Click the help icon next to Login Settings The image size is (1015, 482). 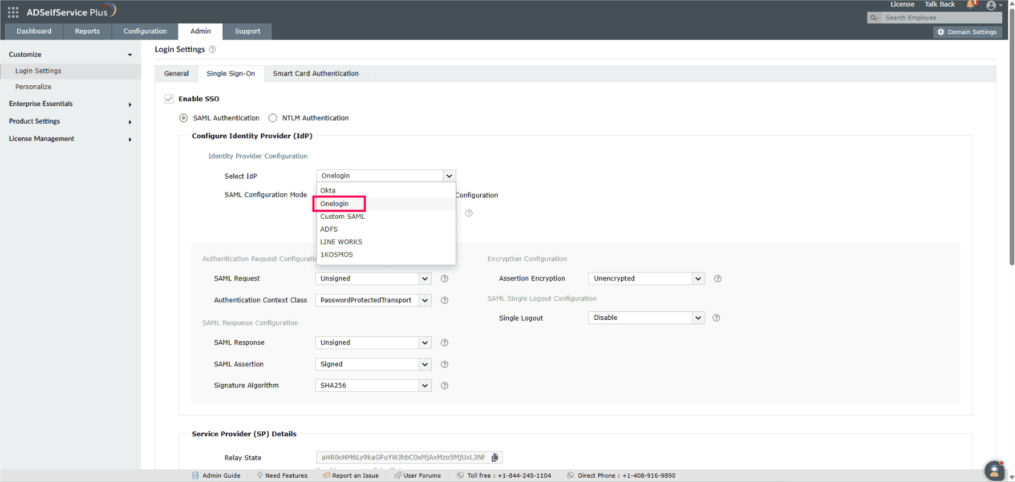tap(212, 49)
